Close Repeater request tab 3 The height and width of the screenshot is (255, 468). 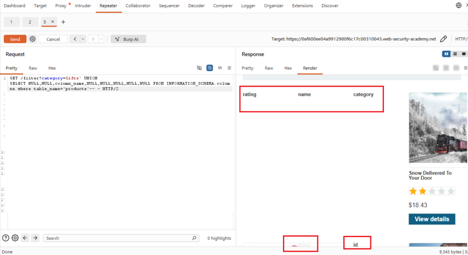53,21
